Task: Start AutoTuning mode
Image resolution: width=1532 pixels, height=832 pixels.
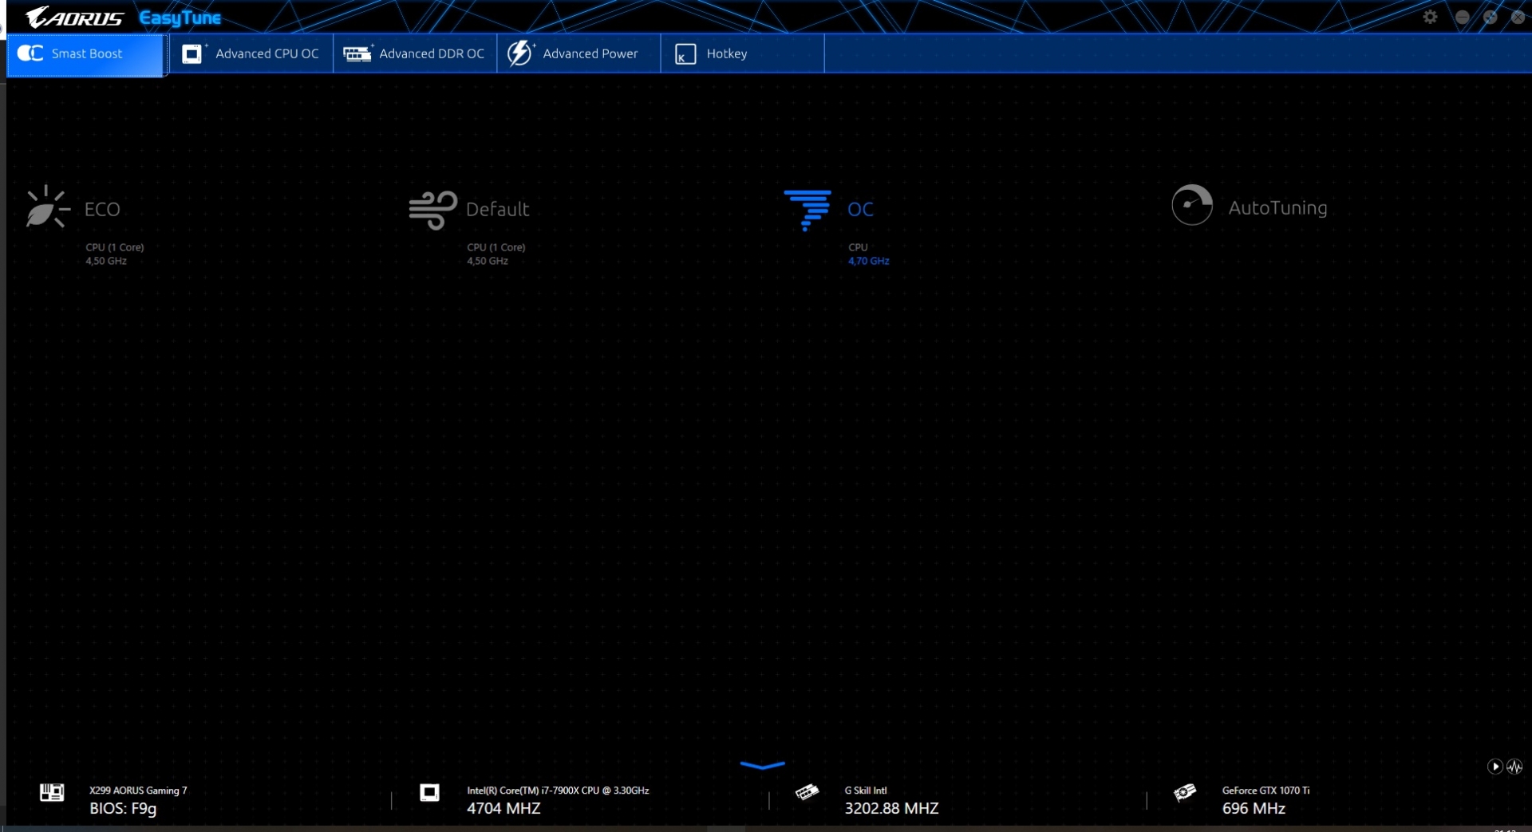Action: pyautogui.click(x=1277, y=208)
